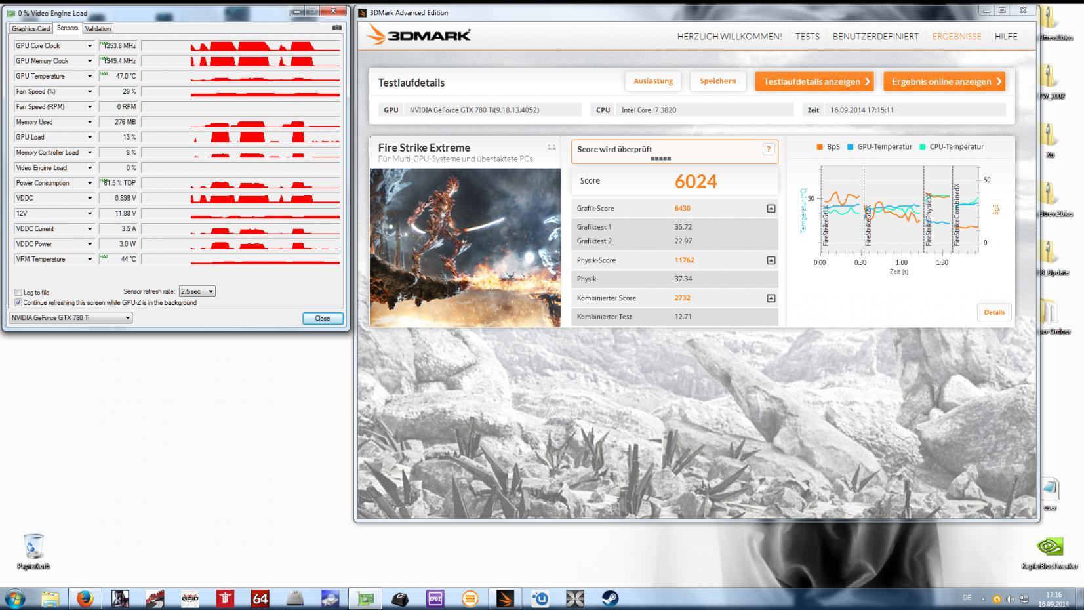Switch to the Graphics Card tab
The width and height of the screenshot is (1084, 610).
click(x=31, y=29)
